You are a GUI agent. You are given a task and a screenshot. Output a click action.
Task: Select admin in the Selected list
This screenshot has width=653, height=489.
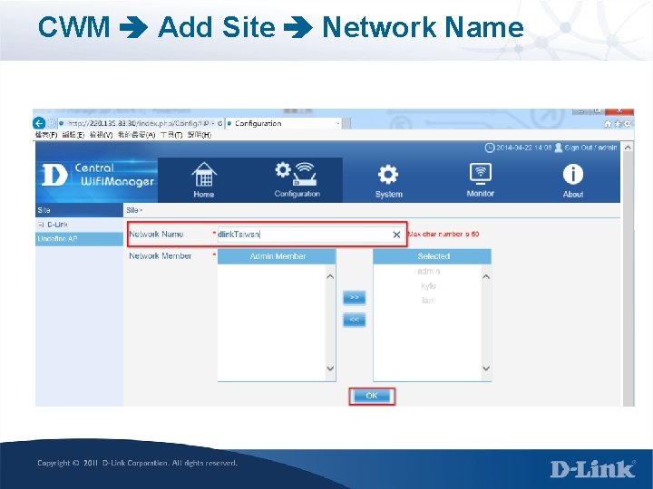pos(428,271)
